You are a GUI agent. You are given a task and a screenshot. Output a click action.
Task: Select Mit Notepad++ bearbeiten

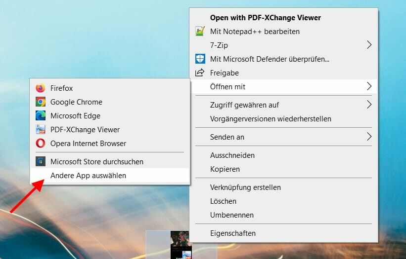pyautogui.click(x=284, y=32)
